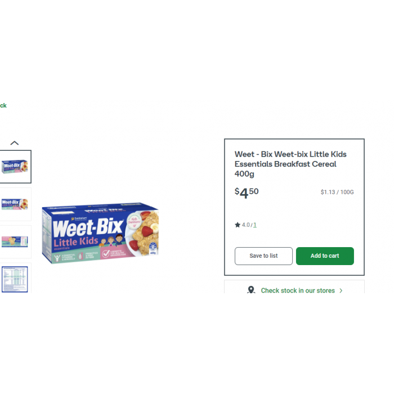The image size is (394, 394).
Task: Click the upward chevron above the thumbnails
Action: coord(14,143)
